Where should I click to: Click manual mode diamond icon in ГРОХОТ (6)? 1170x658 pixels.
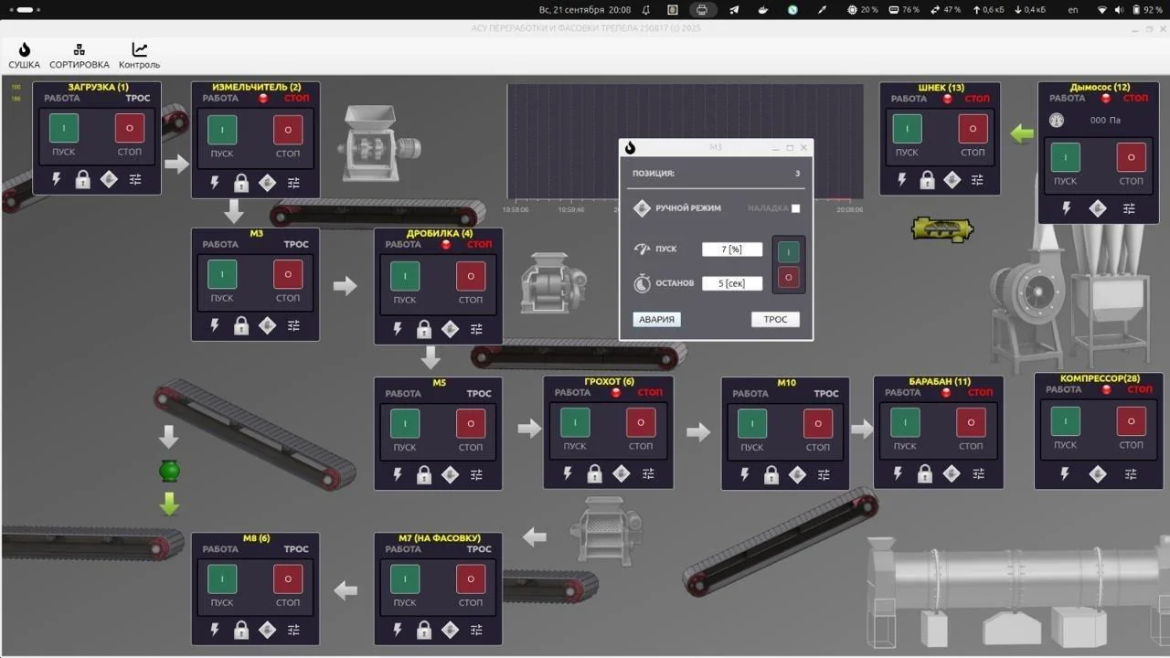(622, 473)
